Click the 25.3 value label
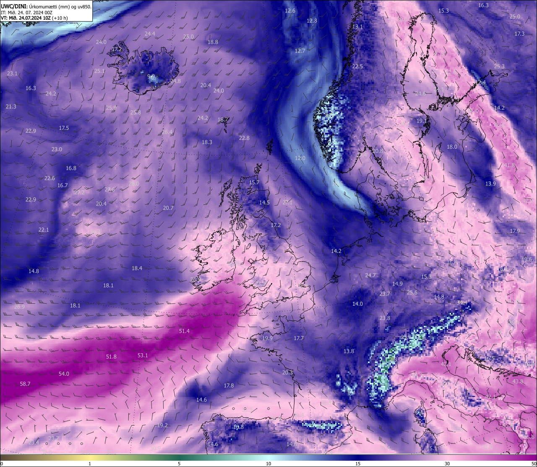 [499, 66]
